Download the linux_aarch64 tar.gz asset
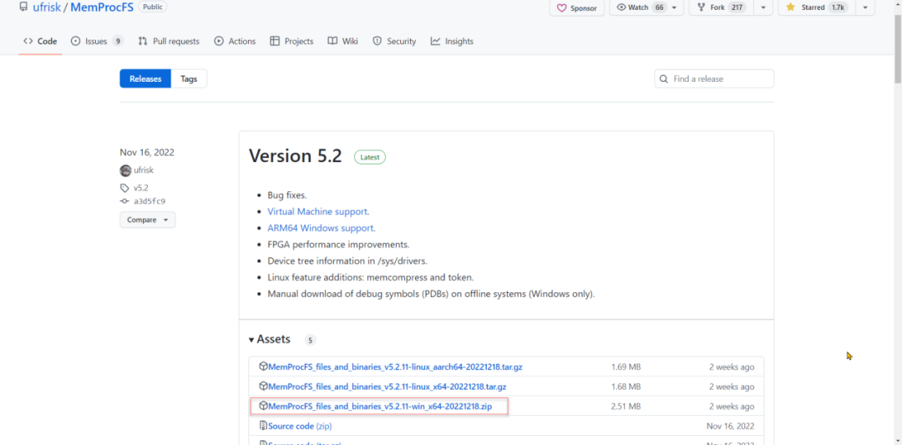This screenshot has height=445, width=902. coord(395,367)
